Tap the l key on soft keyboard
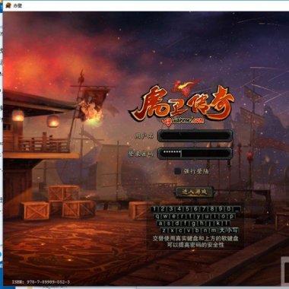The image size is (289, 289). [226, 224]
